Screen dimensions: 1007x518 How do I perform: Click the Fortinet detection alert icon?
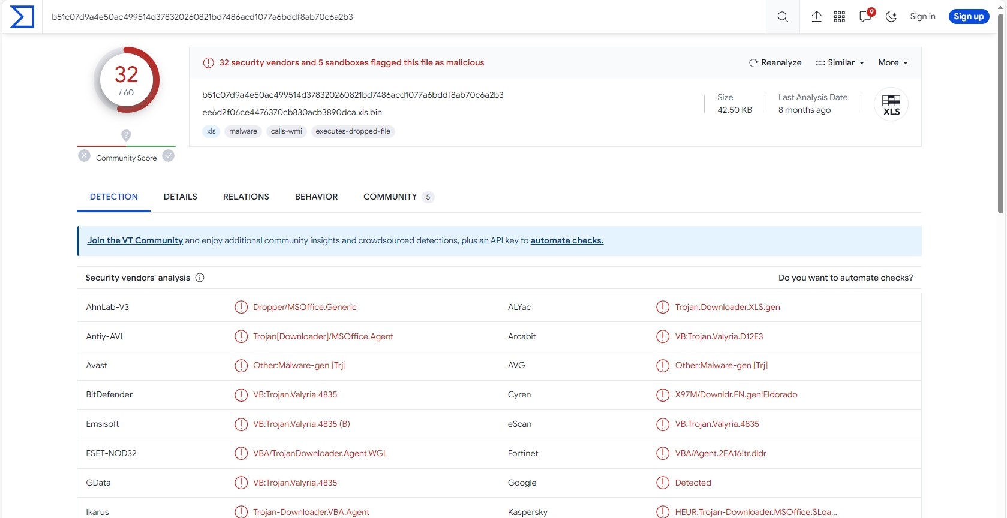point(663,453)
